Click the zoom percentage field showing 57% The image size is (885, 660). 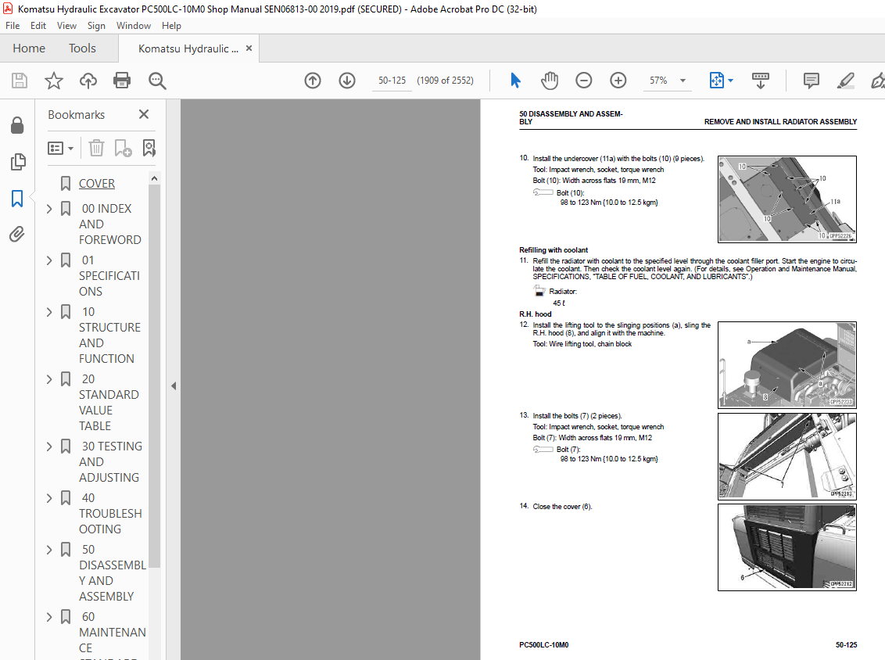tap(658, 81)
